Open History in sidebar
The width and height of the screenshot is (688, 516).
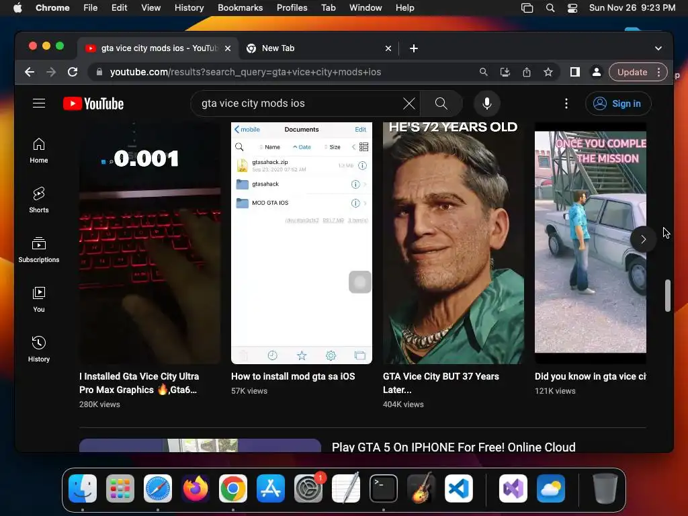pos(38,349)
